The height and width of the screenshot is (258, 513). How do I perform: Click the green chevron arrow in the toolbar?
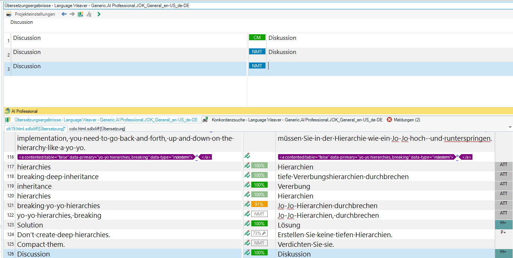pyautogui.click(x=99, y=14)
